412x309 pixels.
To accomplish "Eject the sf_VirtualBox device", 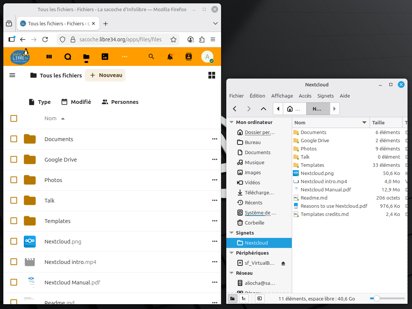I will point(283,263).
